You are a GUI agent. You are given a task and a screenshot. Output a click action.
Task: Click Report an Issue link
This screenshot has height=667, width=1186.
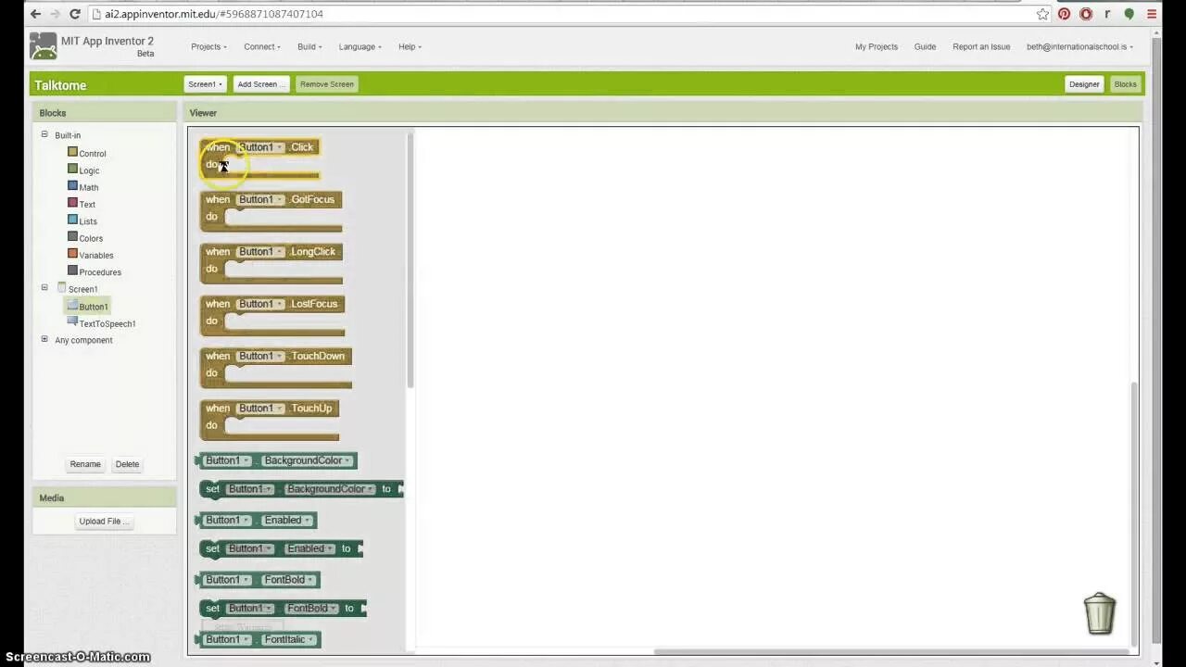pos(981,46)
